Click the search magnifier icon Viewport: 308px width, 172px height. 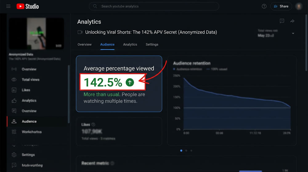coord(95,6)
